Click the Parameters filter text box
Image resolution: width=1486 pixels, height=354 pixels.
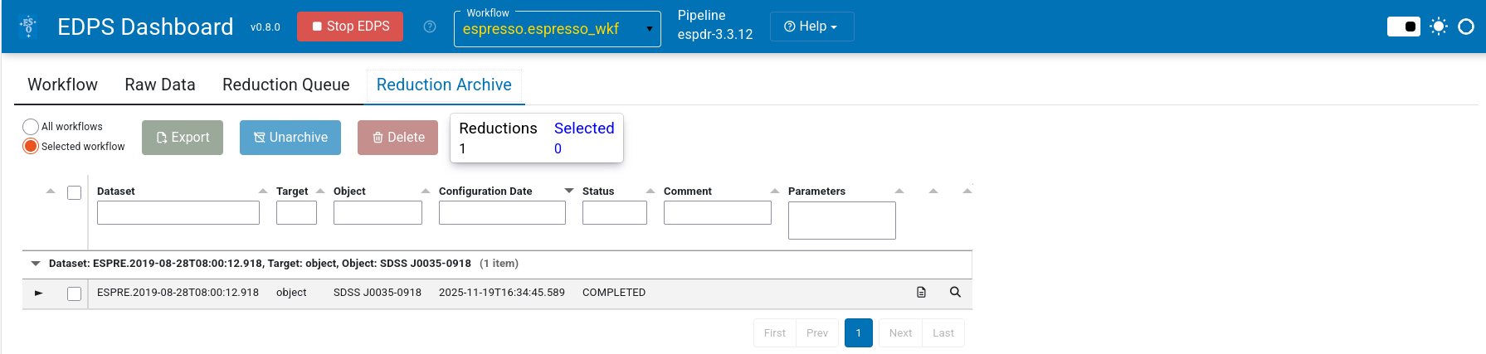(842, 221)
